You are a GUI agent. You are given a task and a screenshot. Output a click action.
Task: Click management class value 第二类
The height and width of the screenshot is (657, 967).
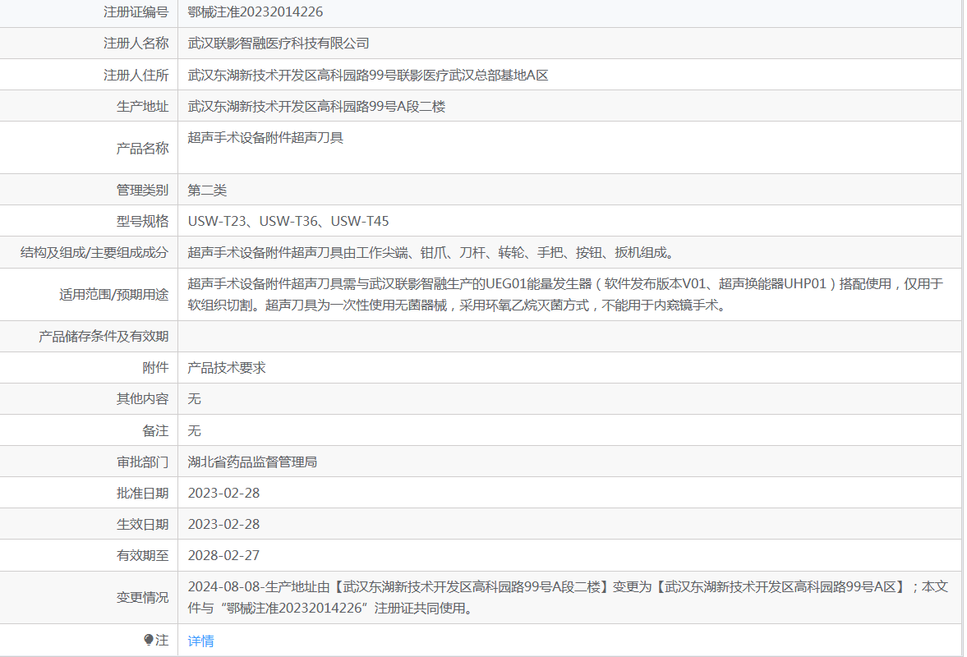pyautogui.click(x=207, y=190)
